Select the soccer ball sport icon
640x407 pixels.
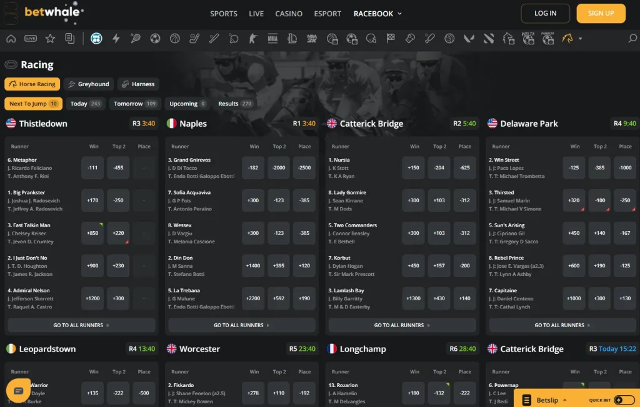tap(155, 38)
